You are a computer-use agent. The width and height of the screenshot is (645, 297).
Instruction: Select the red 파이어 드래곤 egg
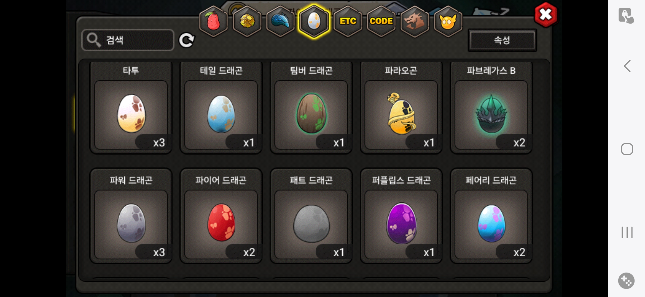click(221, 216)
